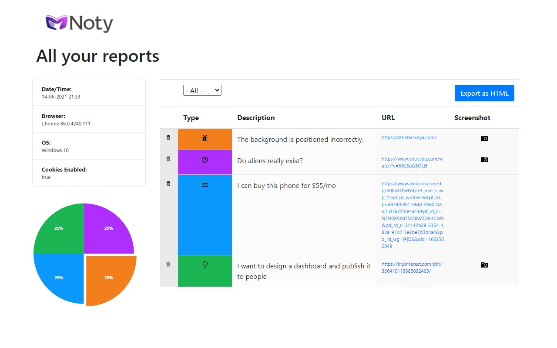Delete the background positioning bug report

tap(168, 137)
